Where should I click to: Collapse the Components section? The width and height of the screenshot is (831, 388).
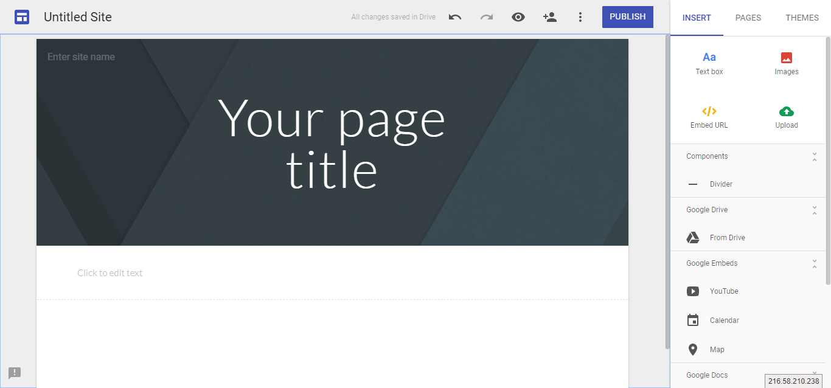(x=815, y=157)
